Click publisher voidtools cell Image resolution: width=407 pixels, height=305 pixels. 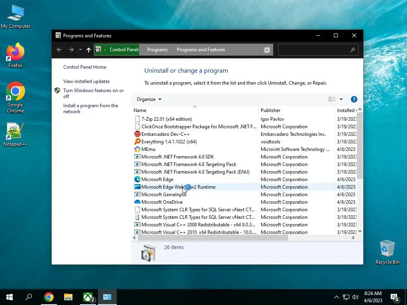[x=270, y=142]
